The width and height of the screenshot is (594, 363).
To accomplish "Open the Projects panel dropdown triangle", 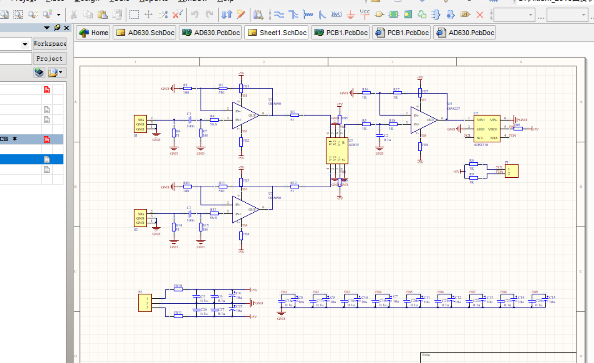I will (47, 28).
